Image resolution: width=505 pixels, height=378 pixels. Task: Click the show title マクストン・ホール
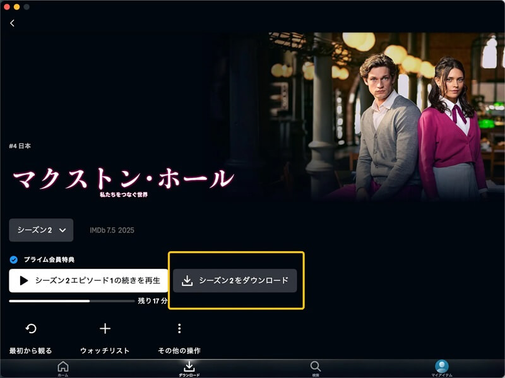click(123, 175)
